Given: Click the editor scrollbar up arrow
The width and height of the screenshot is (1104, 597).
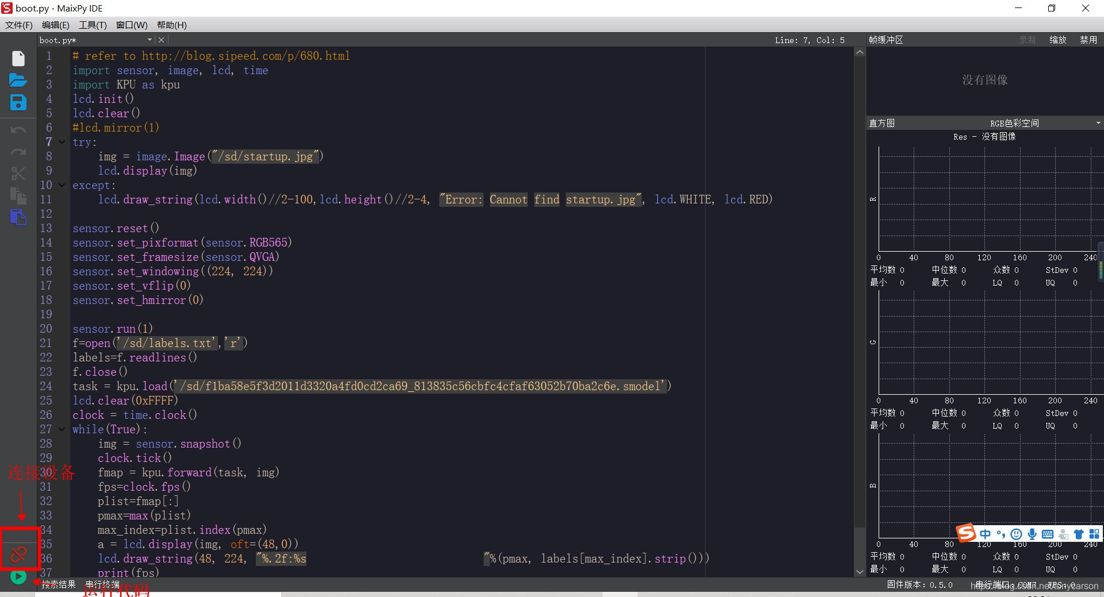Looking at the screenshot, I should (860, 52).
